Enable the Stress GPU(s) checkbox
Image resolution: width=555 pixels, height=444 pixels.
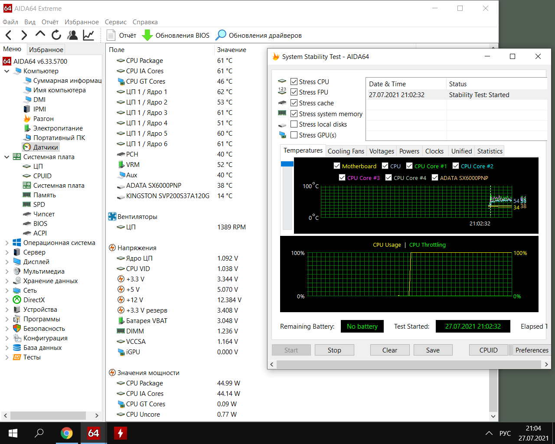294,135
